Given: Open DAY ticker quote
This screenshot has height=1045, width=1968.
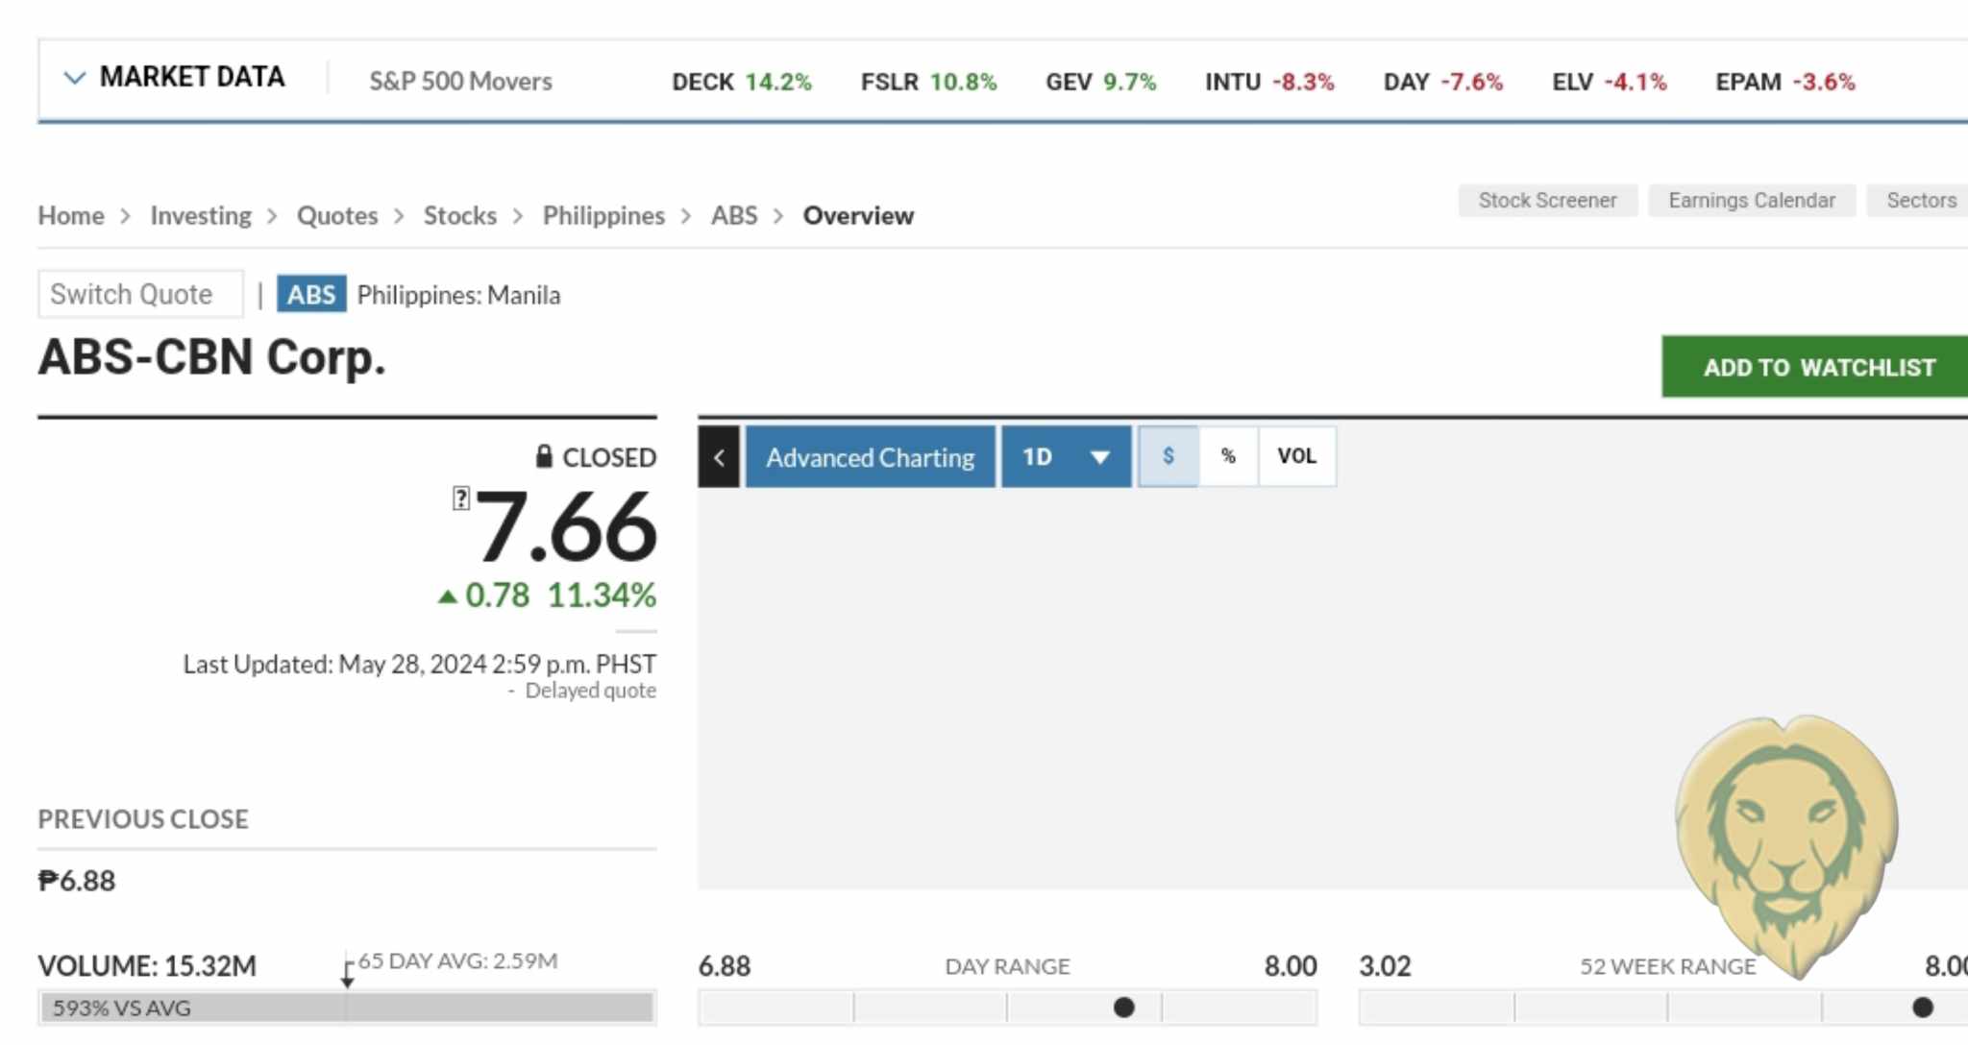Looking at the screenshot, I should (1442, 82).
